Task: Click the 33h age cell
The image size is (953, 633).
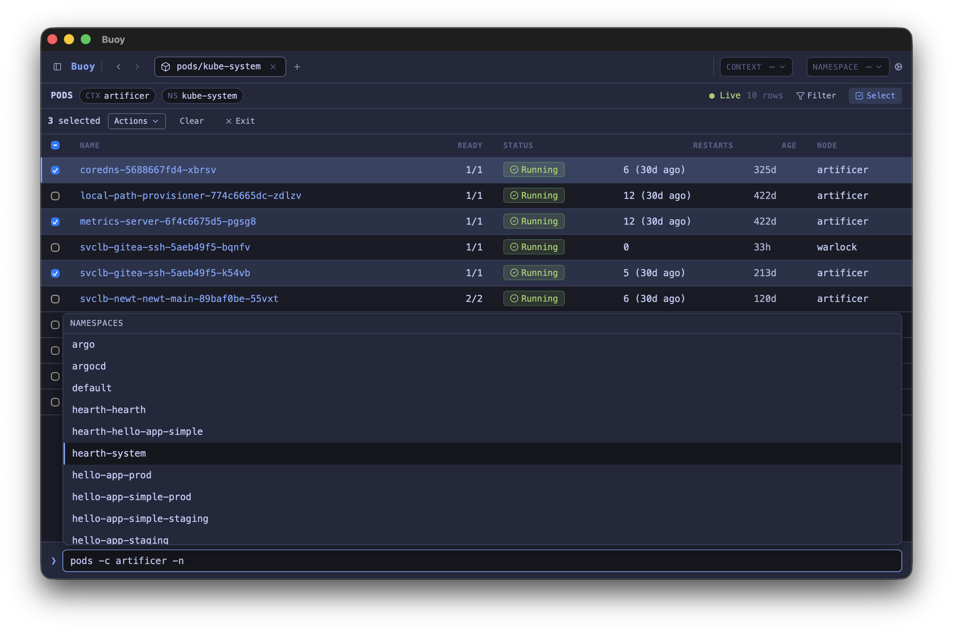Action: 762,247
